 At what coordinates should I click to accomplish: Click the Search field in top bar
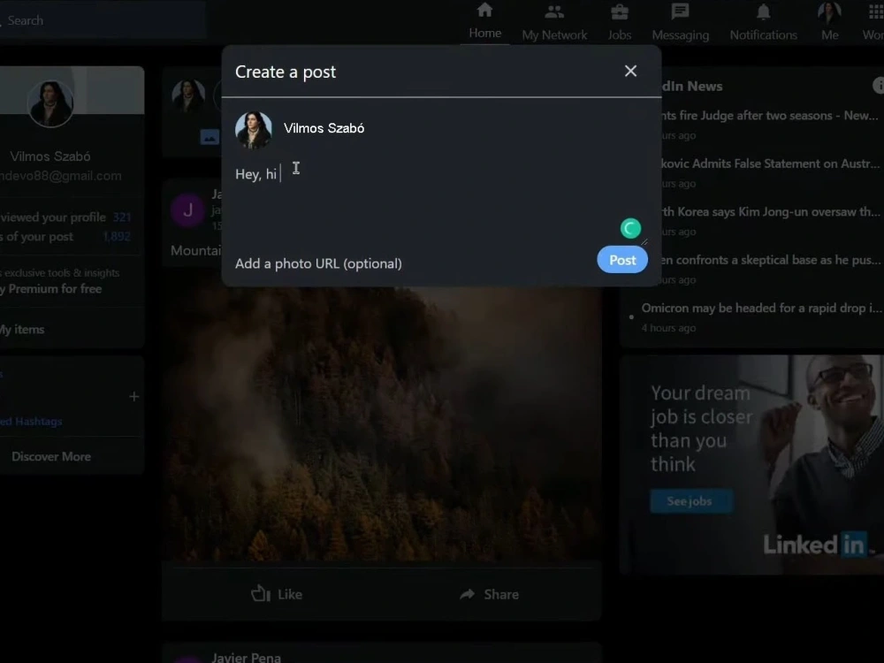point(103,20)
